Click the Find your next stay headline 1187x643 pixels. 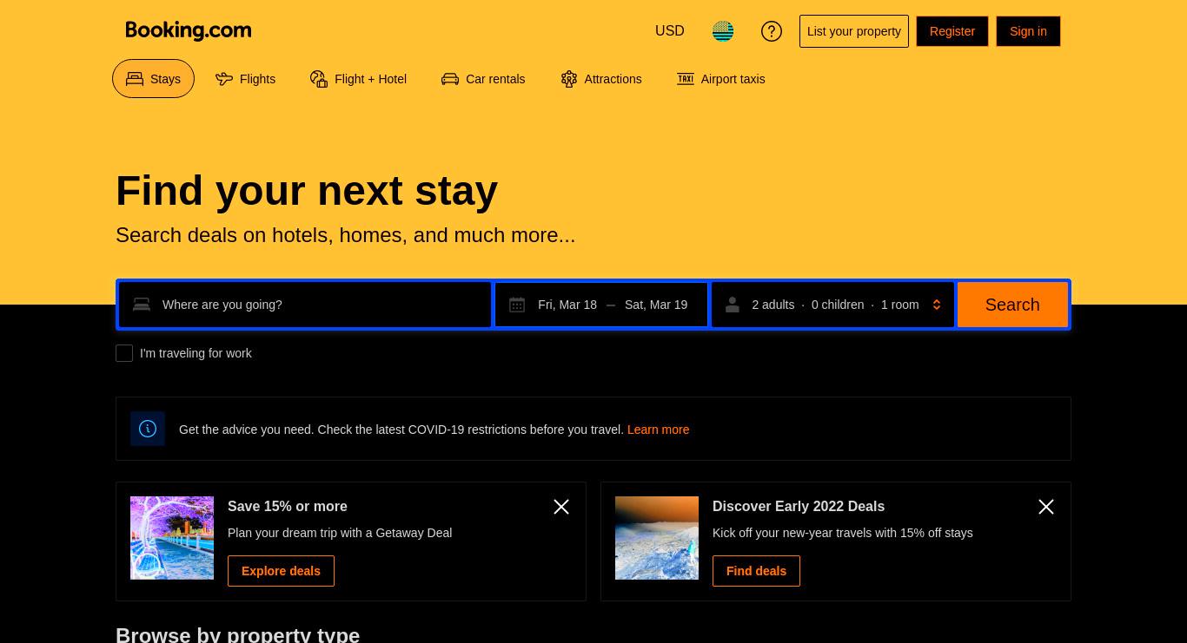(x=307, y=191)
